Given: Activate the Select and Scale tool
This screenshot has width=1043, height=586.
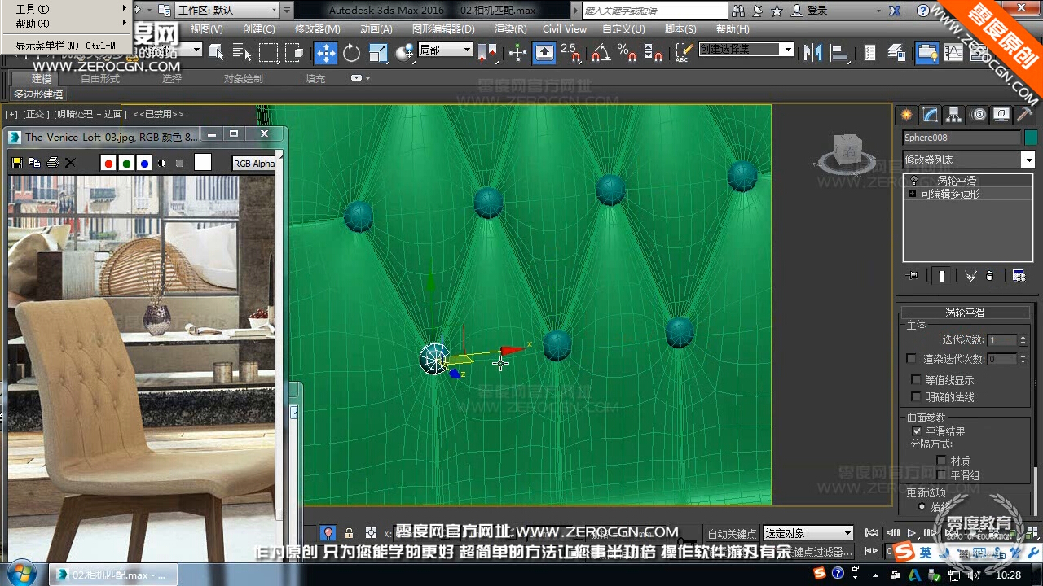Looking at the screenshot, I should (378, 53).
